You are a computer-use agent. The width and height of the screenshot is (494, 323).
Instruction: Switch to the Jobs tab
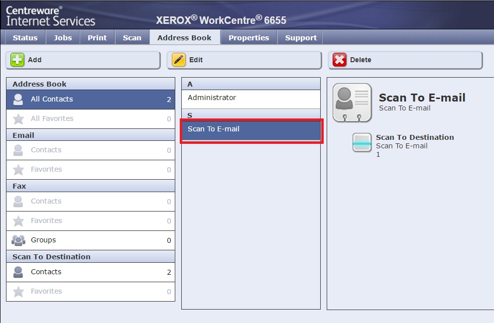tap(63, 38)
